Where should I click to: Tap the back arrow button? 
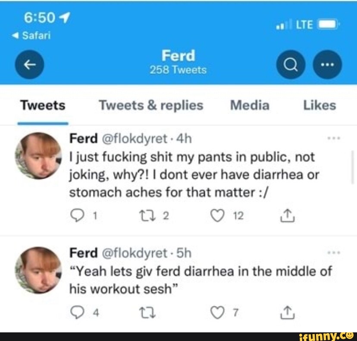[x=29, y=65]
